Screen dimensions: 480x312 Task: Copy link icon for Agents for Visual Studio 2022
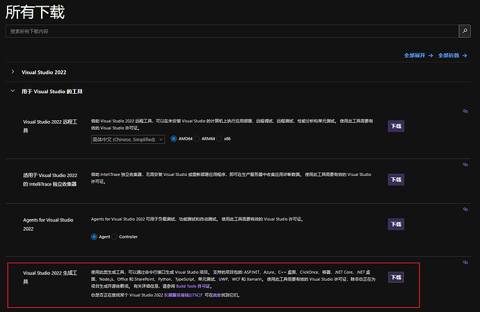[465, 209]
